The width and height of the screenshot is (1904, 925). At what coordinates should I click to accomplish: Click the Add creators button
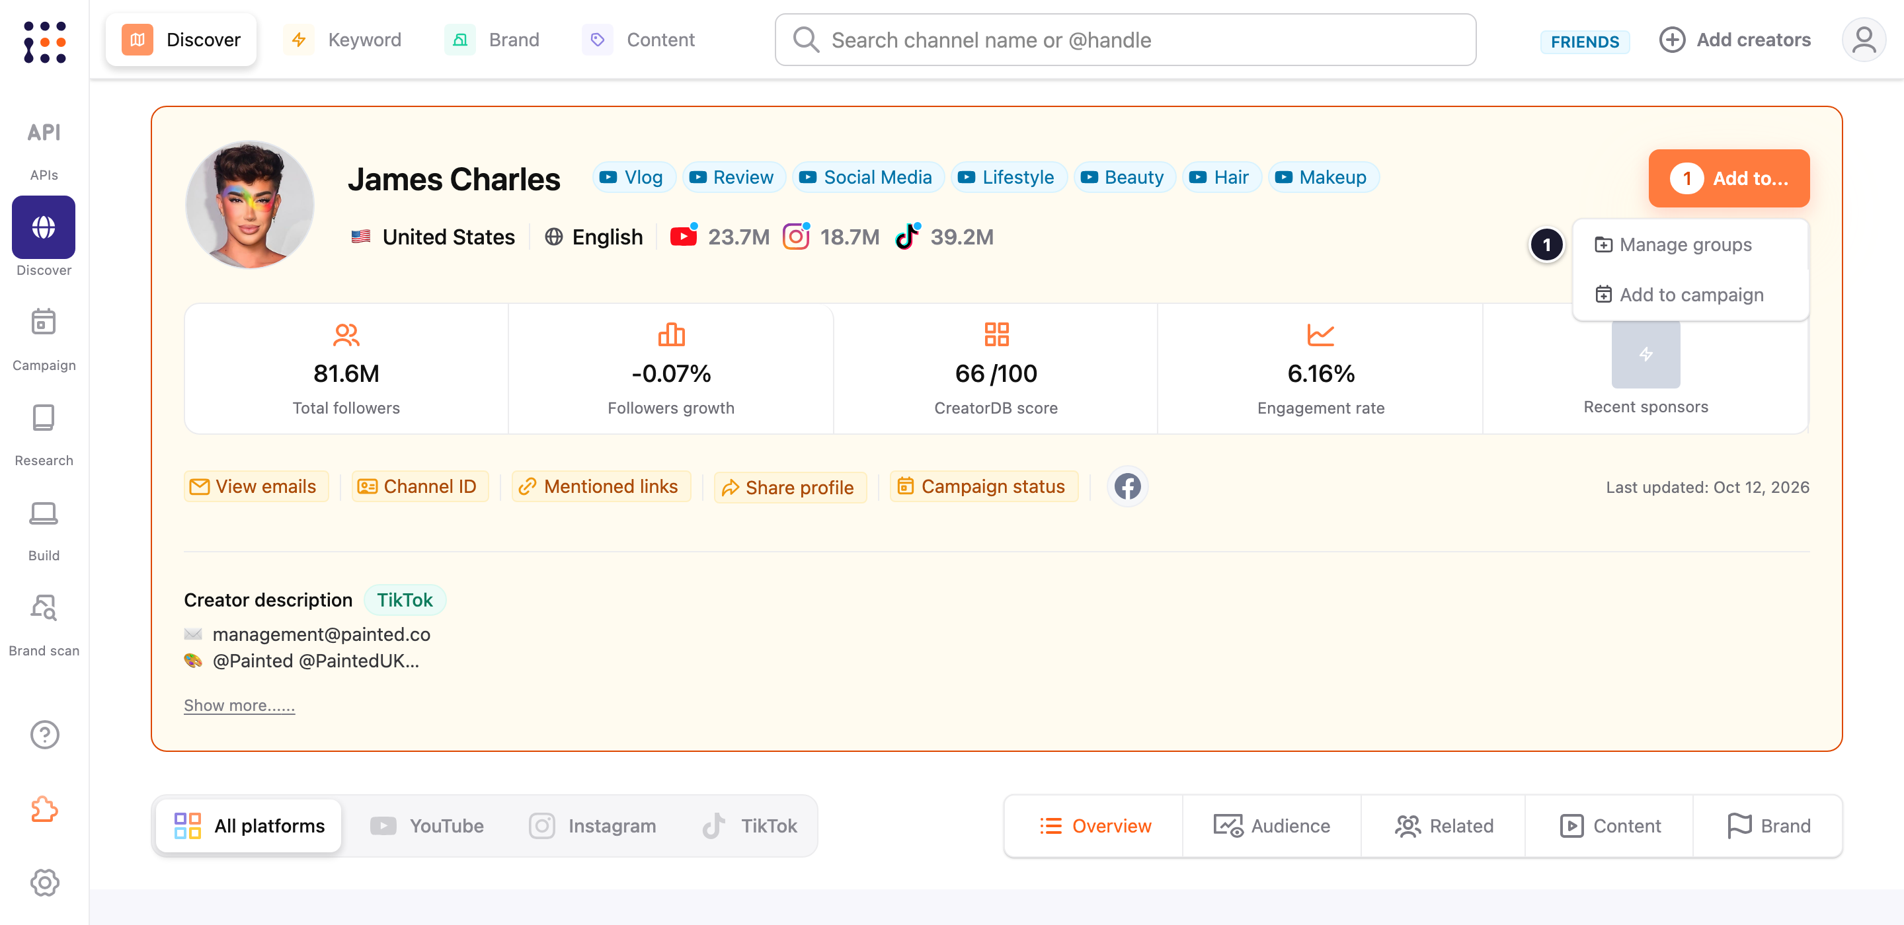point(1735,40)
